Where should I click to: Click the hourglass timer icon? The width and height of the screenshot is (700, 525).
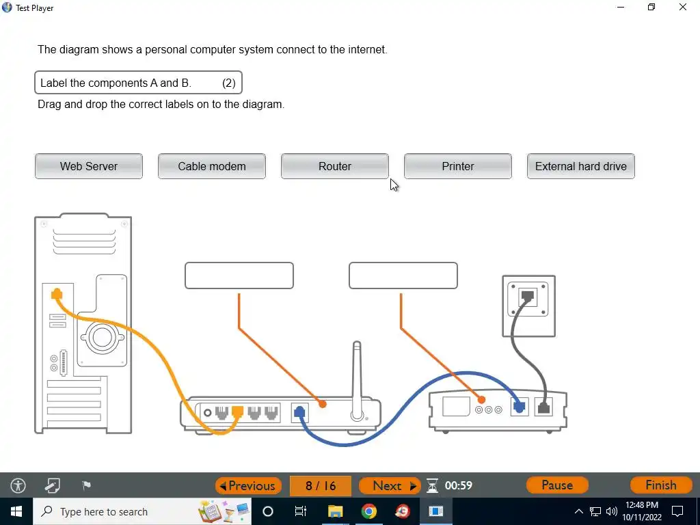(x=432, y=485)
